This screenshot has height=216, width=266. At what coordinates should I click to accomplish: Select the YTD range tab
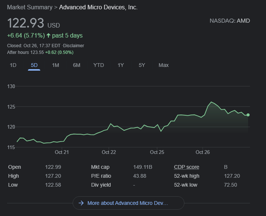(x=99, y=65)
